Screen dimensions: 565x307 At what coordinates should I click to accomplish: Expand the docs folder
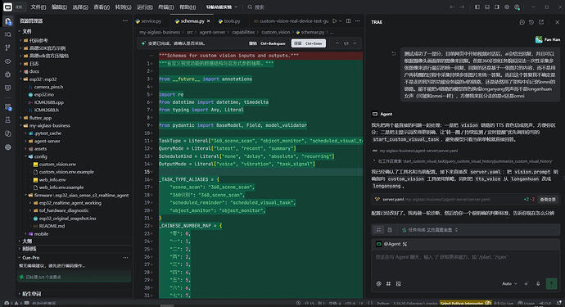34,71
